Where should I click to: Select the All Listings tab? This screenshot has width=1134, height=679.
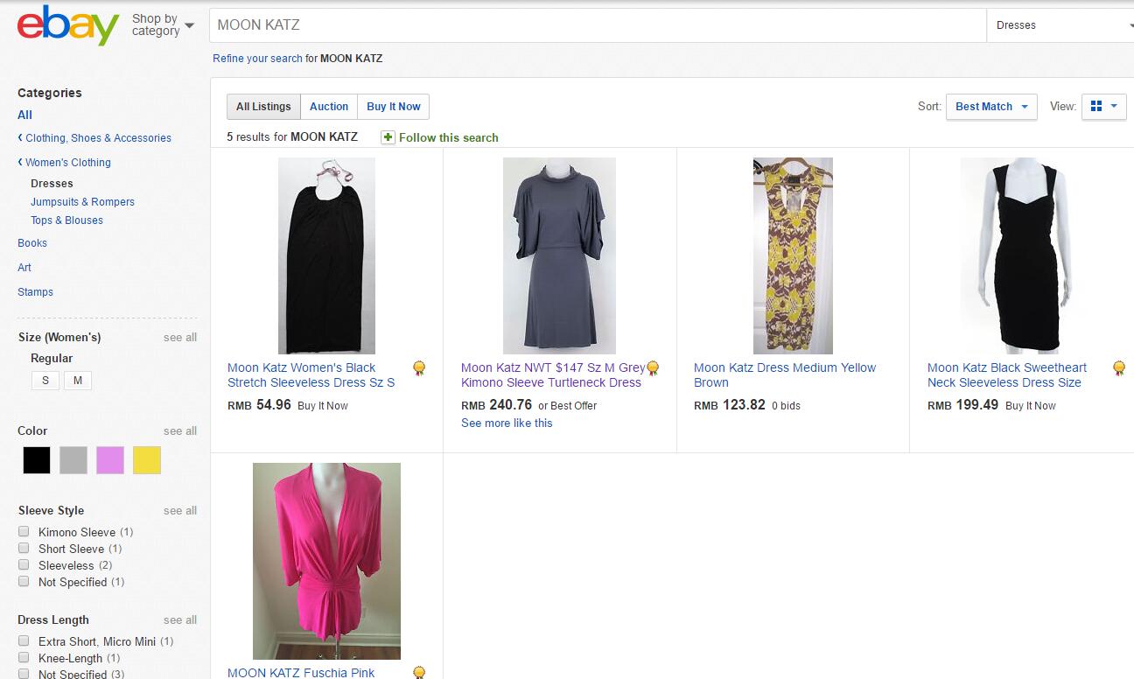[263, 107]
